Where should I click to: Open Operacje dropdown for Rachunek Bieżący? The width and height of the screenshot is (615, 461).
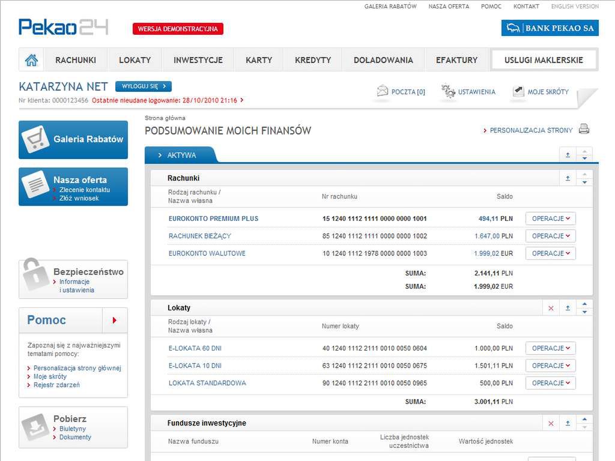click(x=550, y=236)
